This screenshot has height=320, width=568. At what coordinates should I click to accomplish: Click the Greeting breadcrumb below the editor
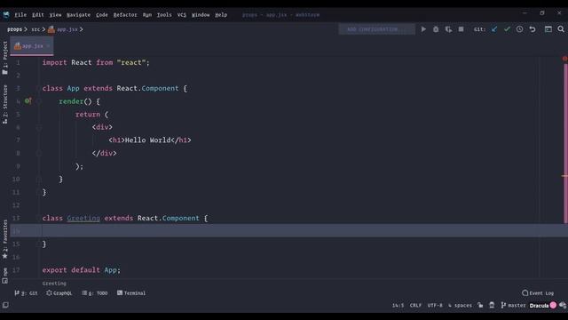click(54, 284)
